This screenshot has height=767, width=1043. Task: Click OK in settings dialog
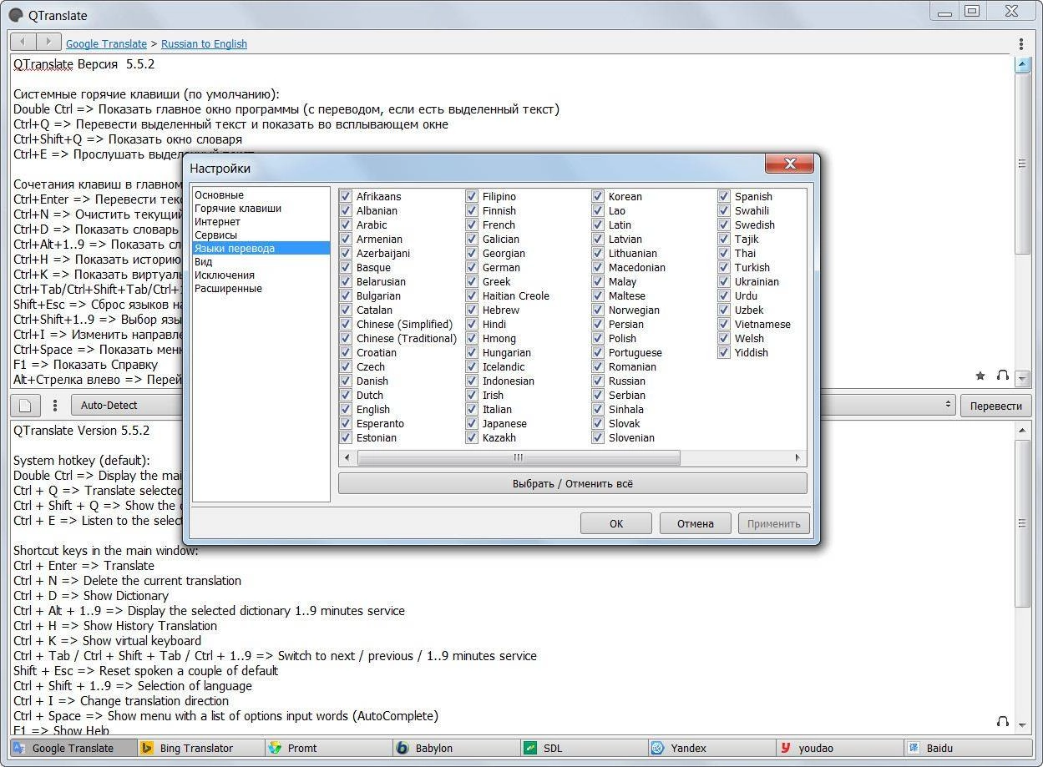(x=616, y=523)
